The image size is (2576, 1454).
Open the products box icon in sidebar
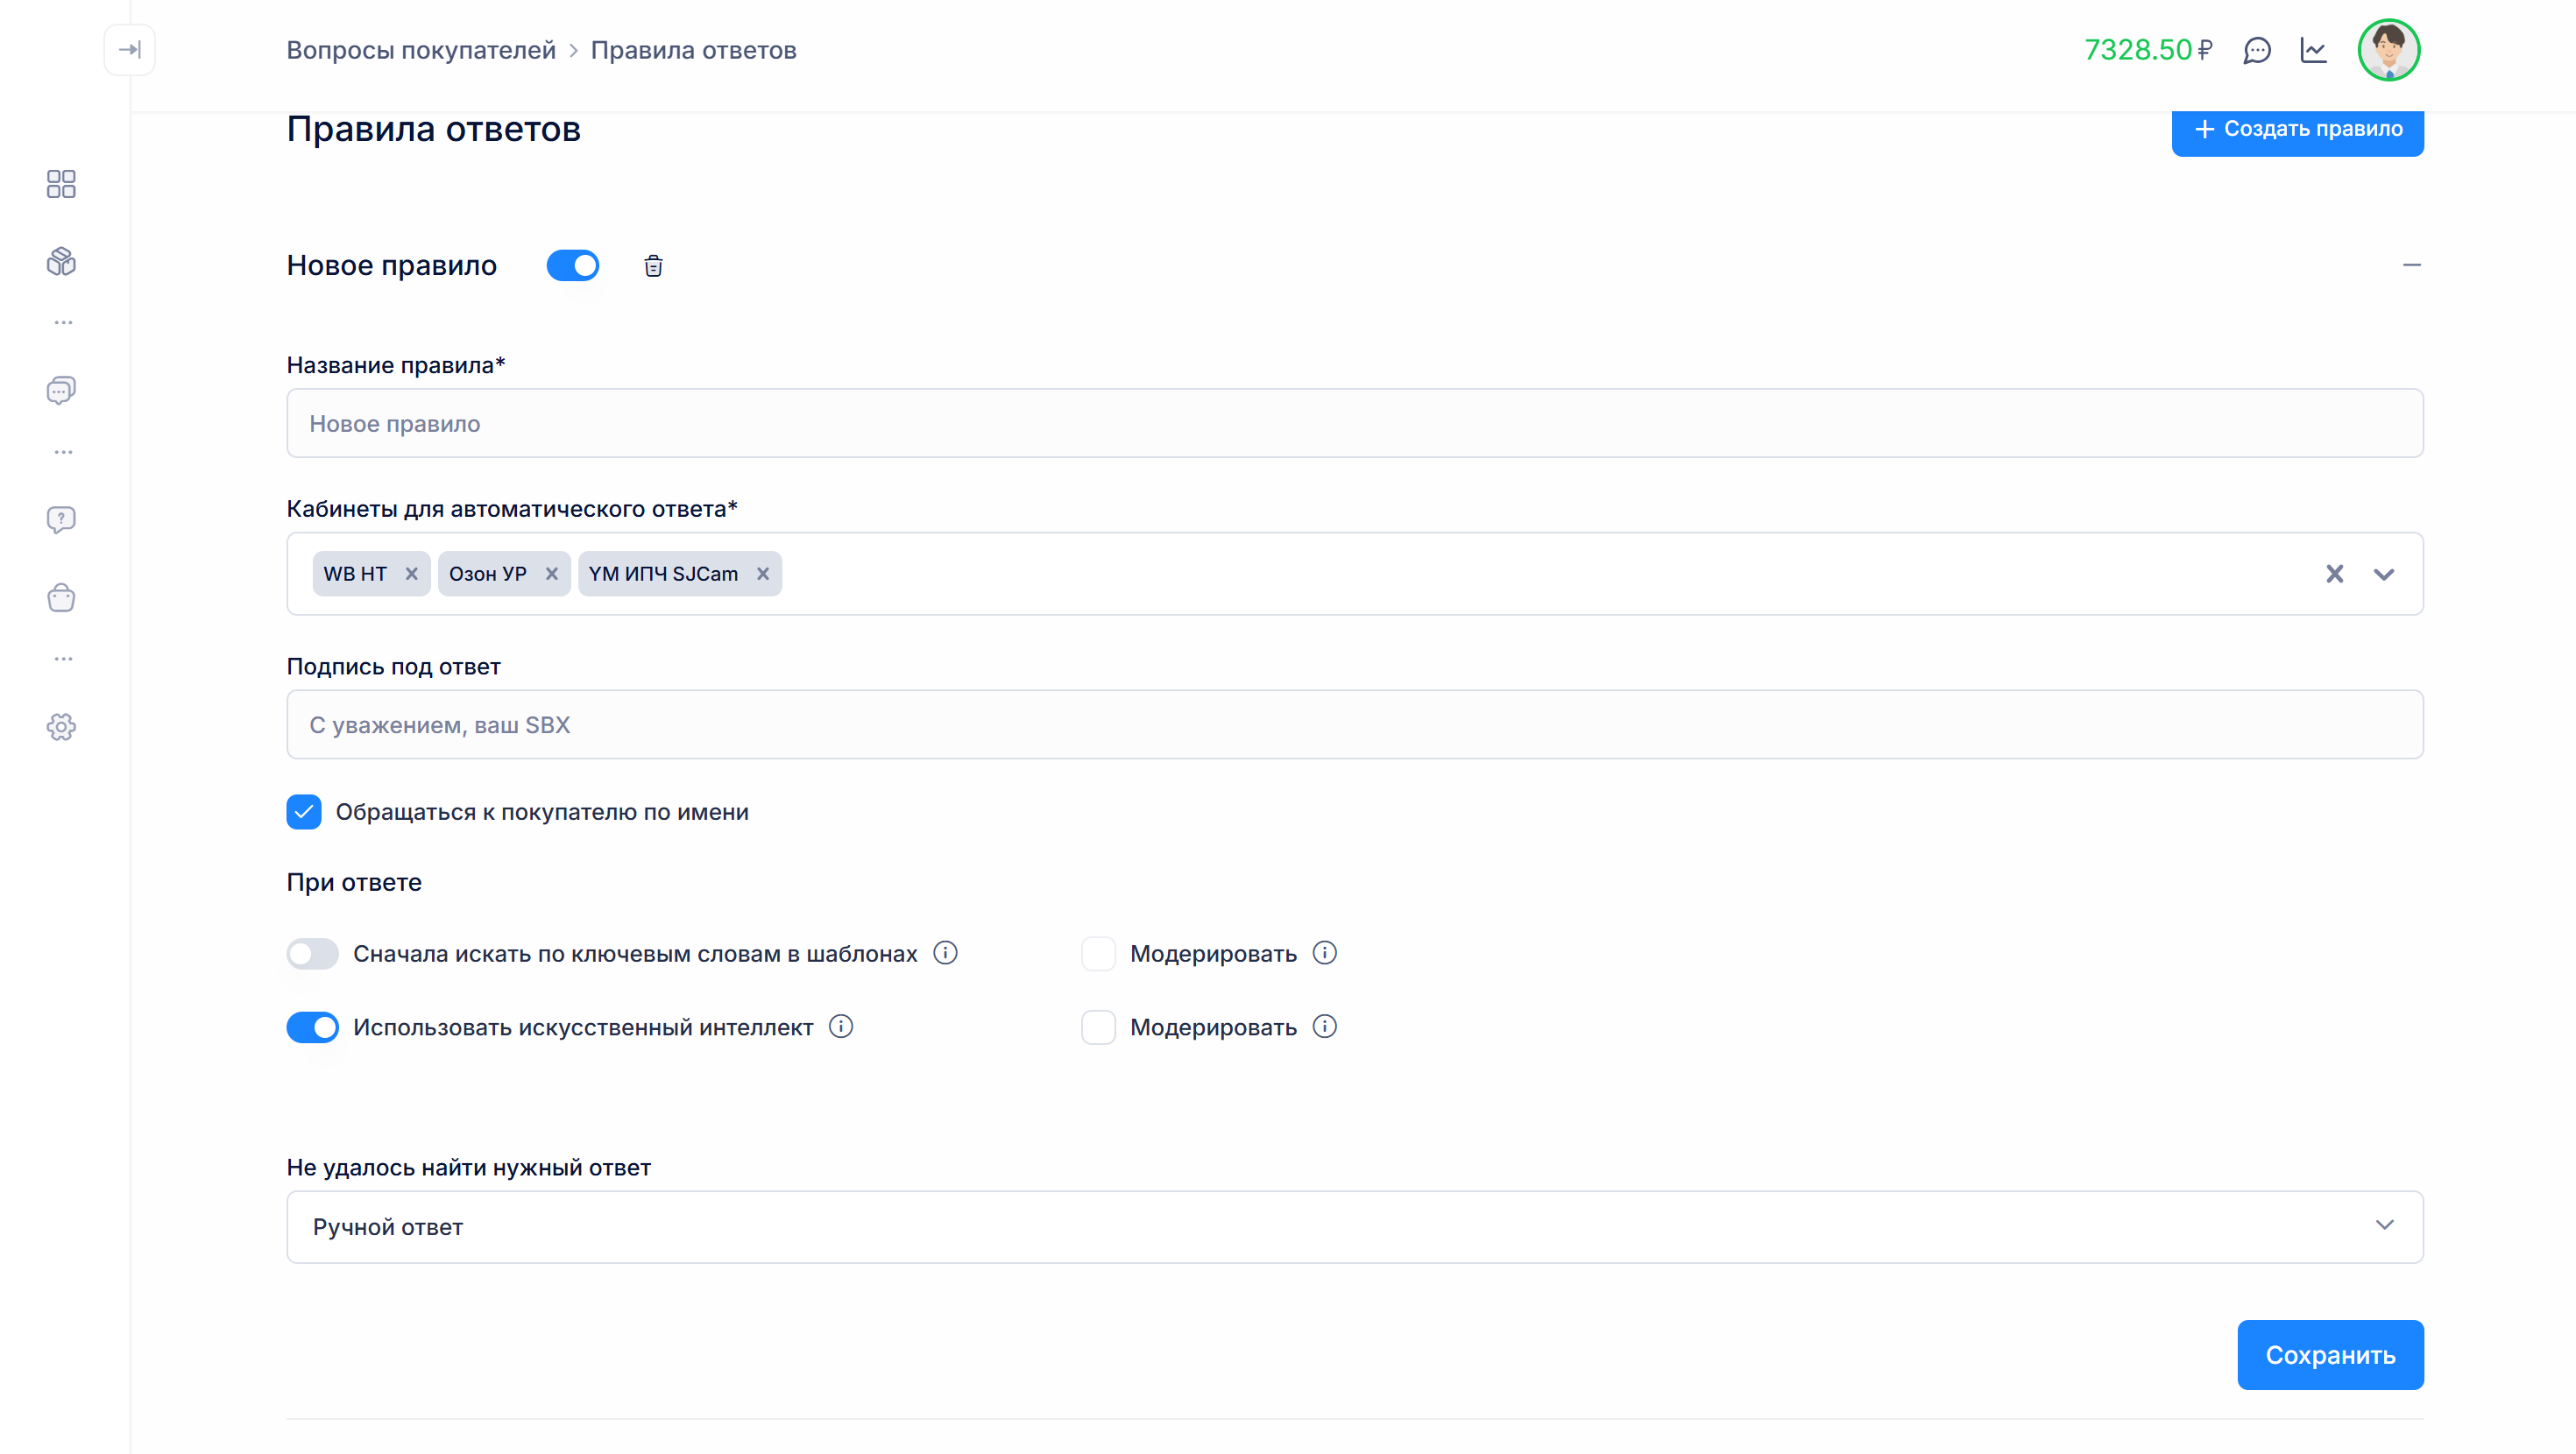[x=61, y=262]
